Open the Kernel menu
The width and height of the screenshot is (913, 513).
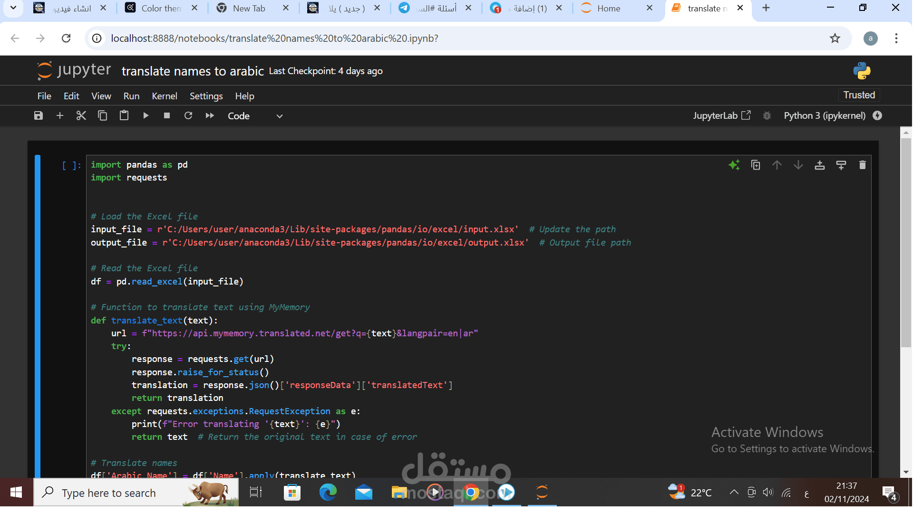tap(164, 96)
